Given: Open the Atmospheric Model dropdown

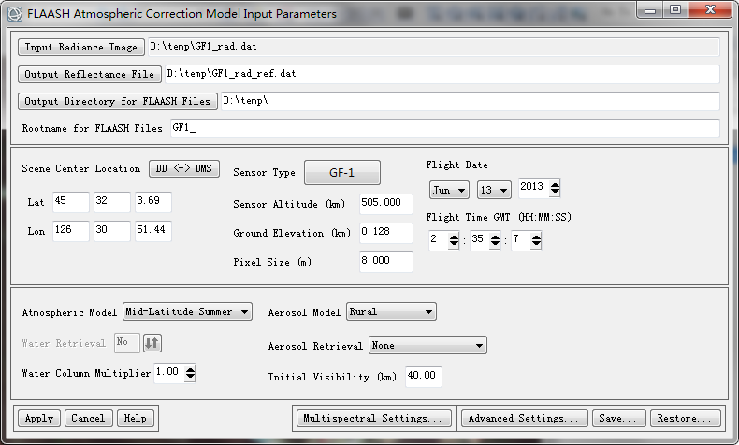Looking at the screenshot, I should 188,311.
